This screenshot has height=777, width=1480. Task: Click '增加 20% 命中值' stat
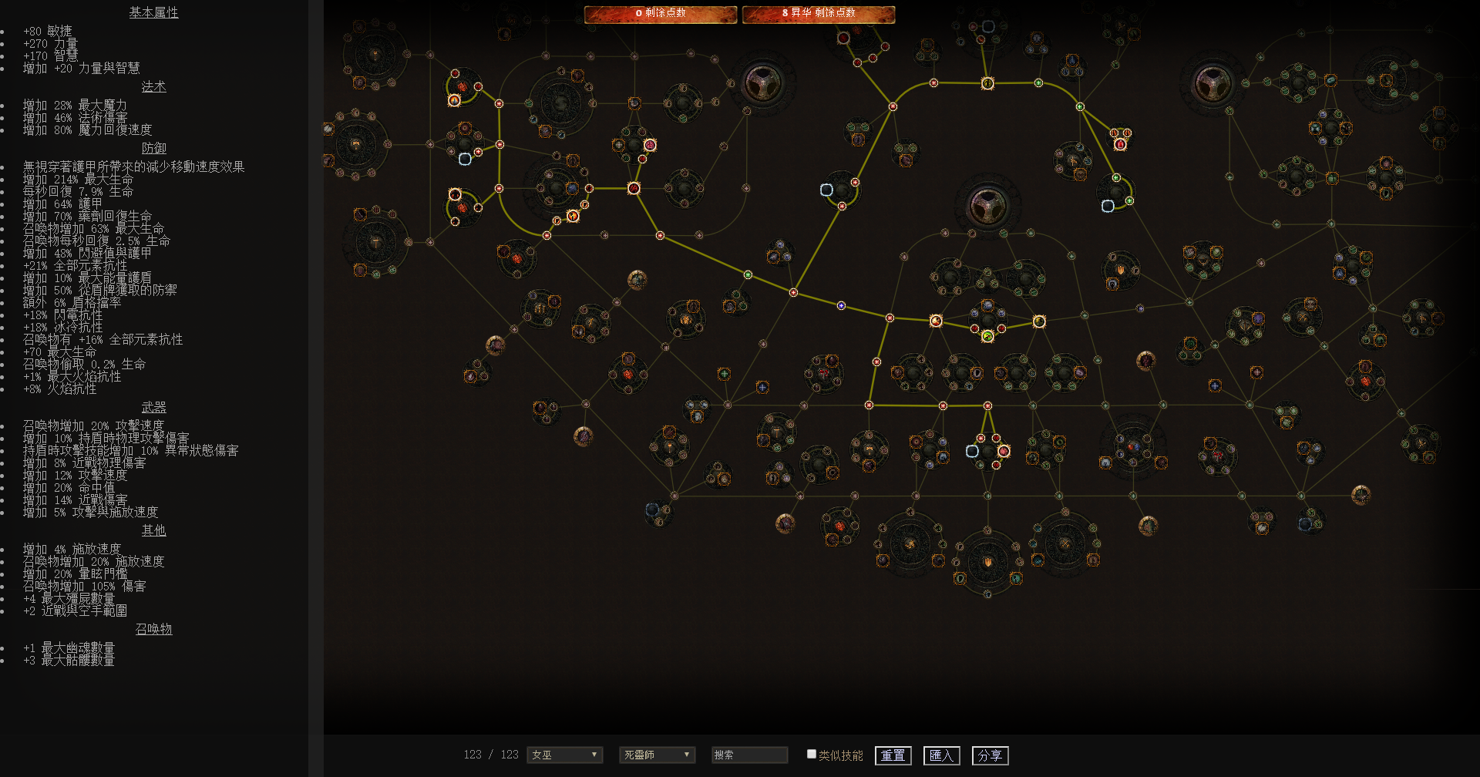click(x=69, y=487)
